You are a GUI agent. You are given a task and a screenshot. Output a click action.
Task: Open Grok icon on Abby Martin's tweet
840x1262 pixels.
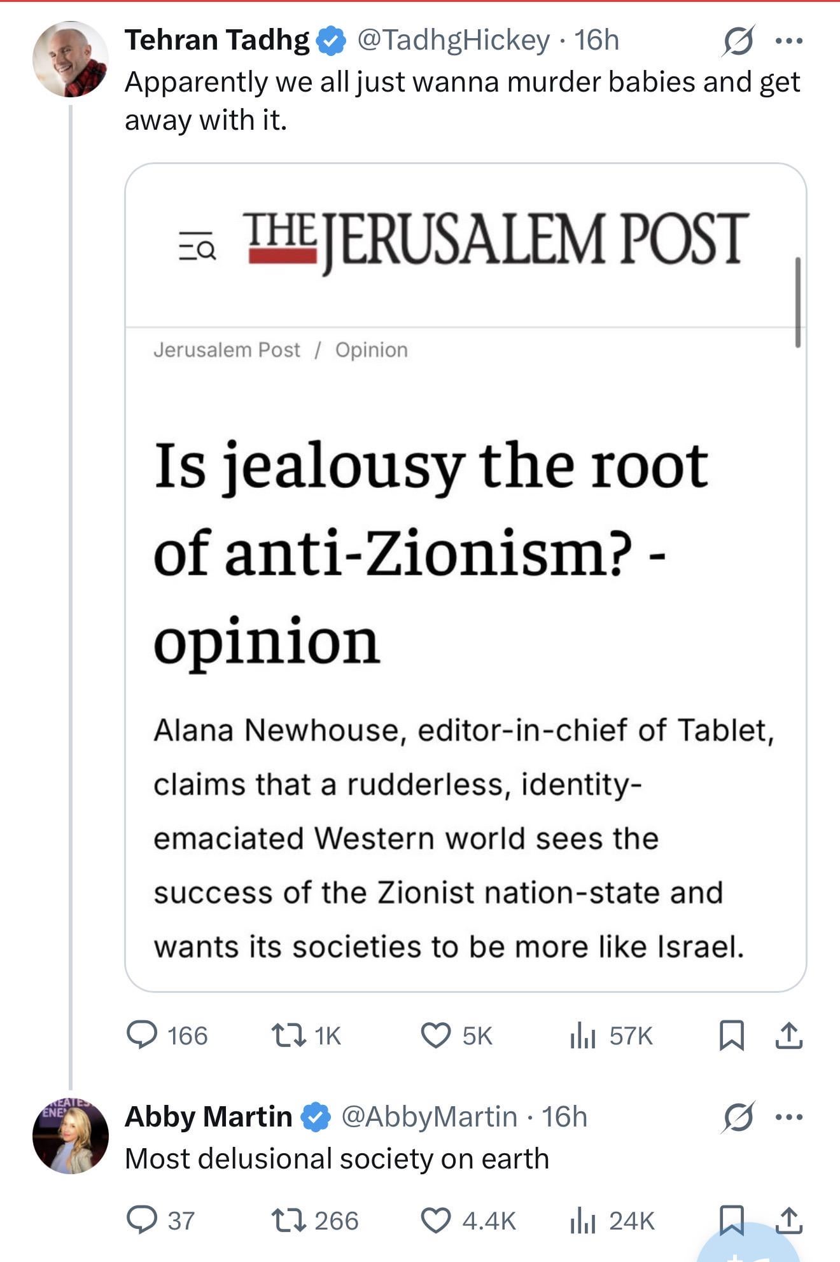[738, 1117]
